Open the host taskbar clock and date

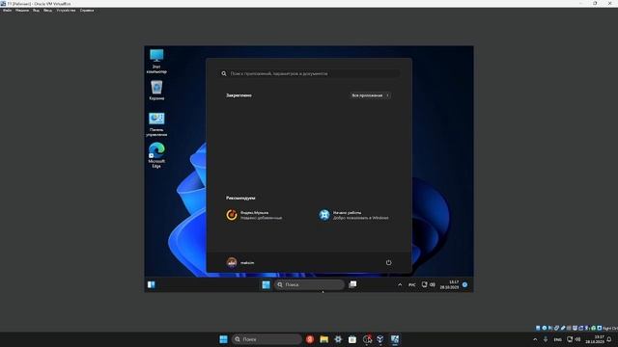[595, 339]
